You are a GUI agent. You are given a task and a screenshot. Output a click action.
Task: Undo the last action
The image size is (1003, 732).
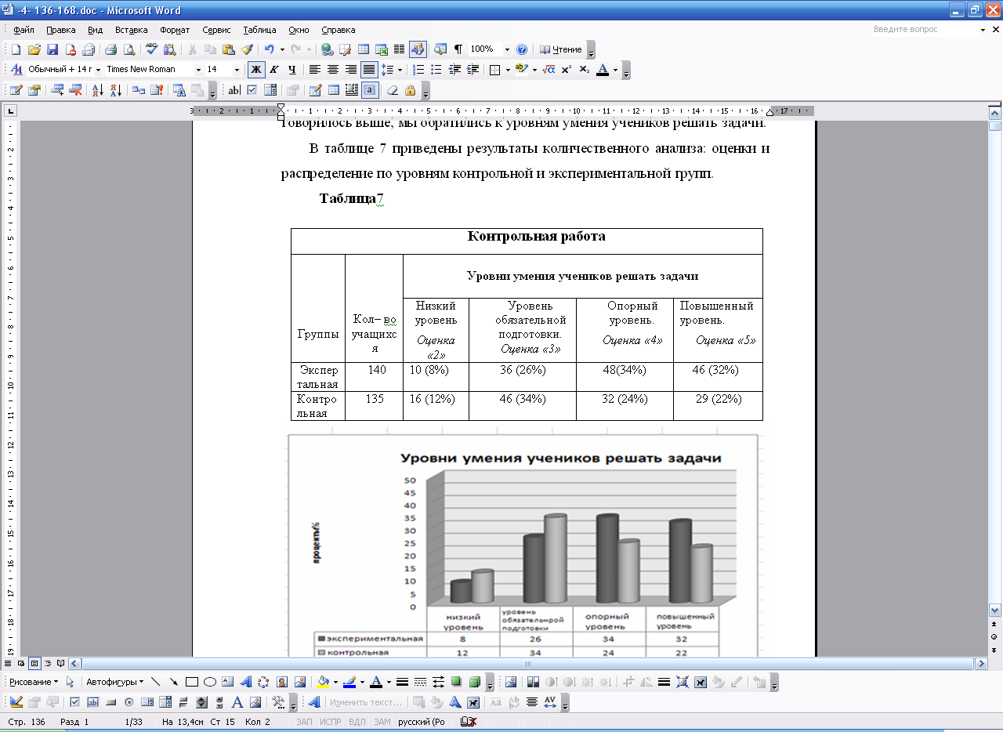coord(269,49)
